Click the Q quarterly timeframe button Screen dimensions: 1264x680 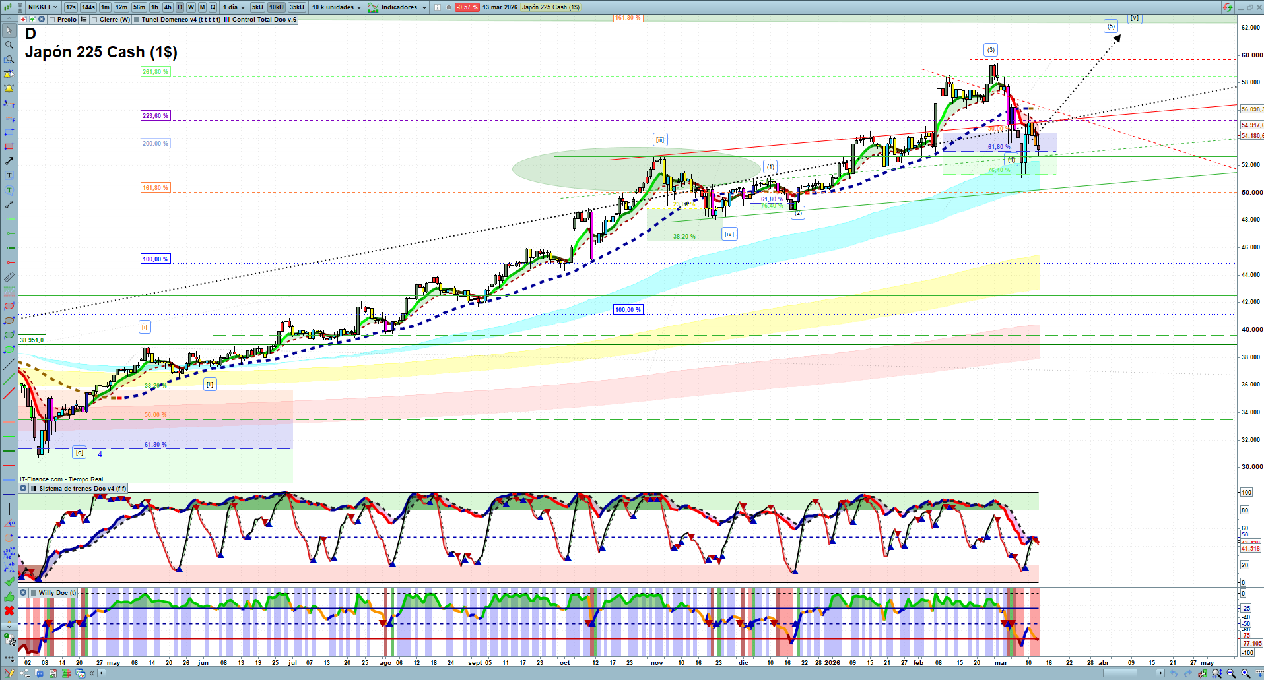point(213,7)
